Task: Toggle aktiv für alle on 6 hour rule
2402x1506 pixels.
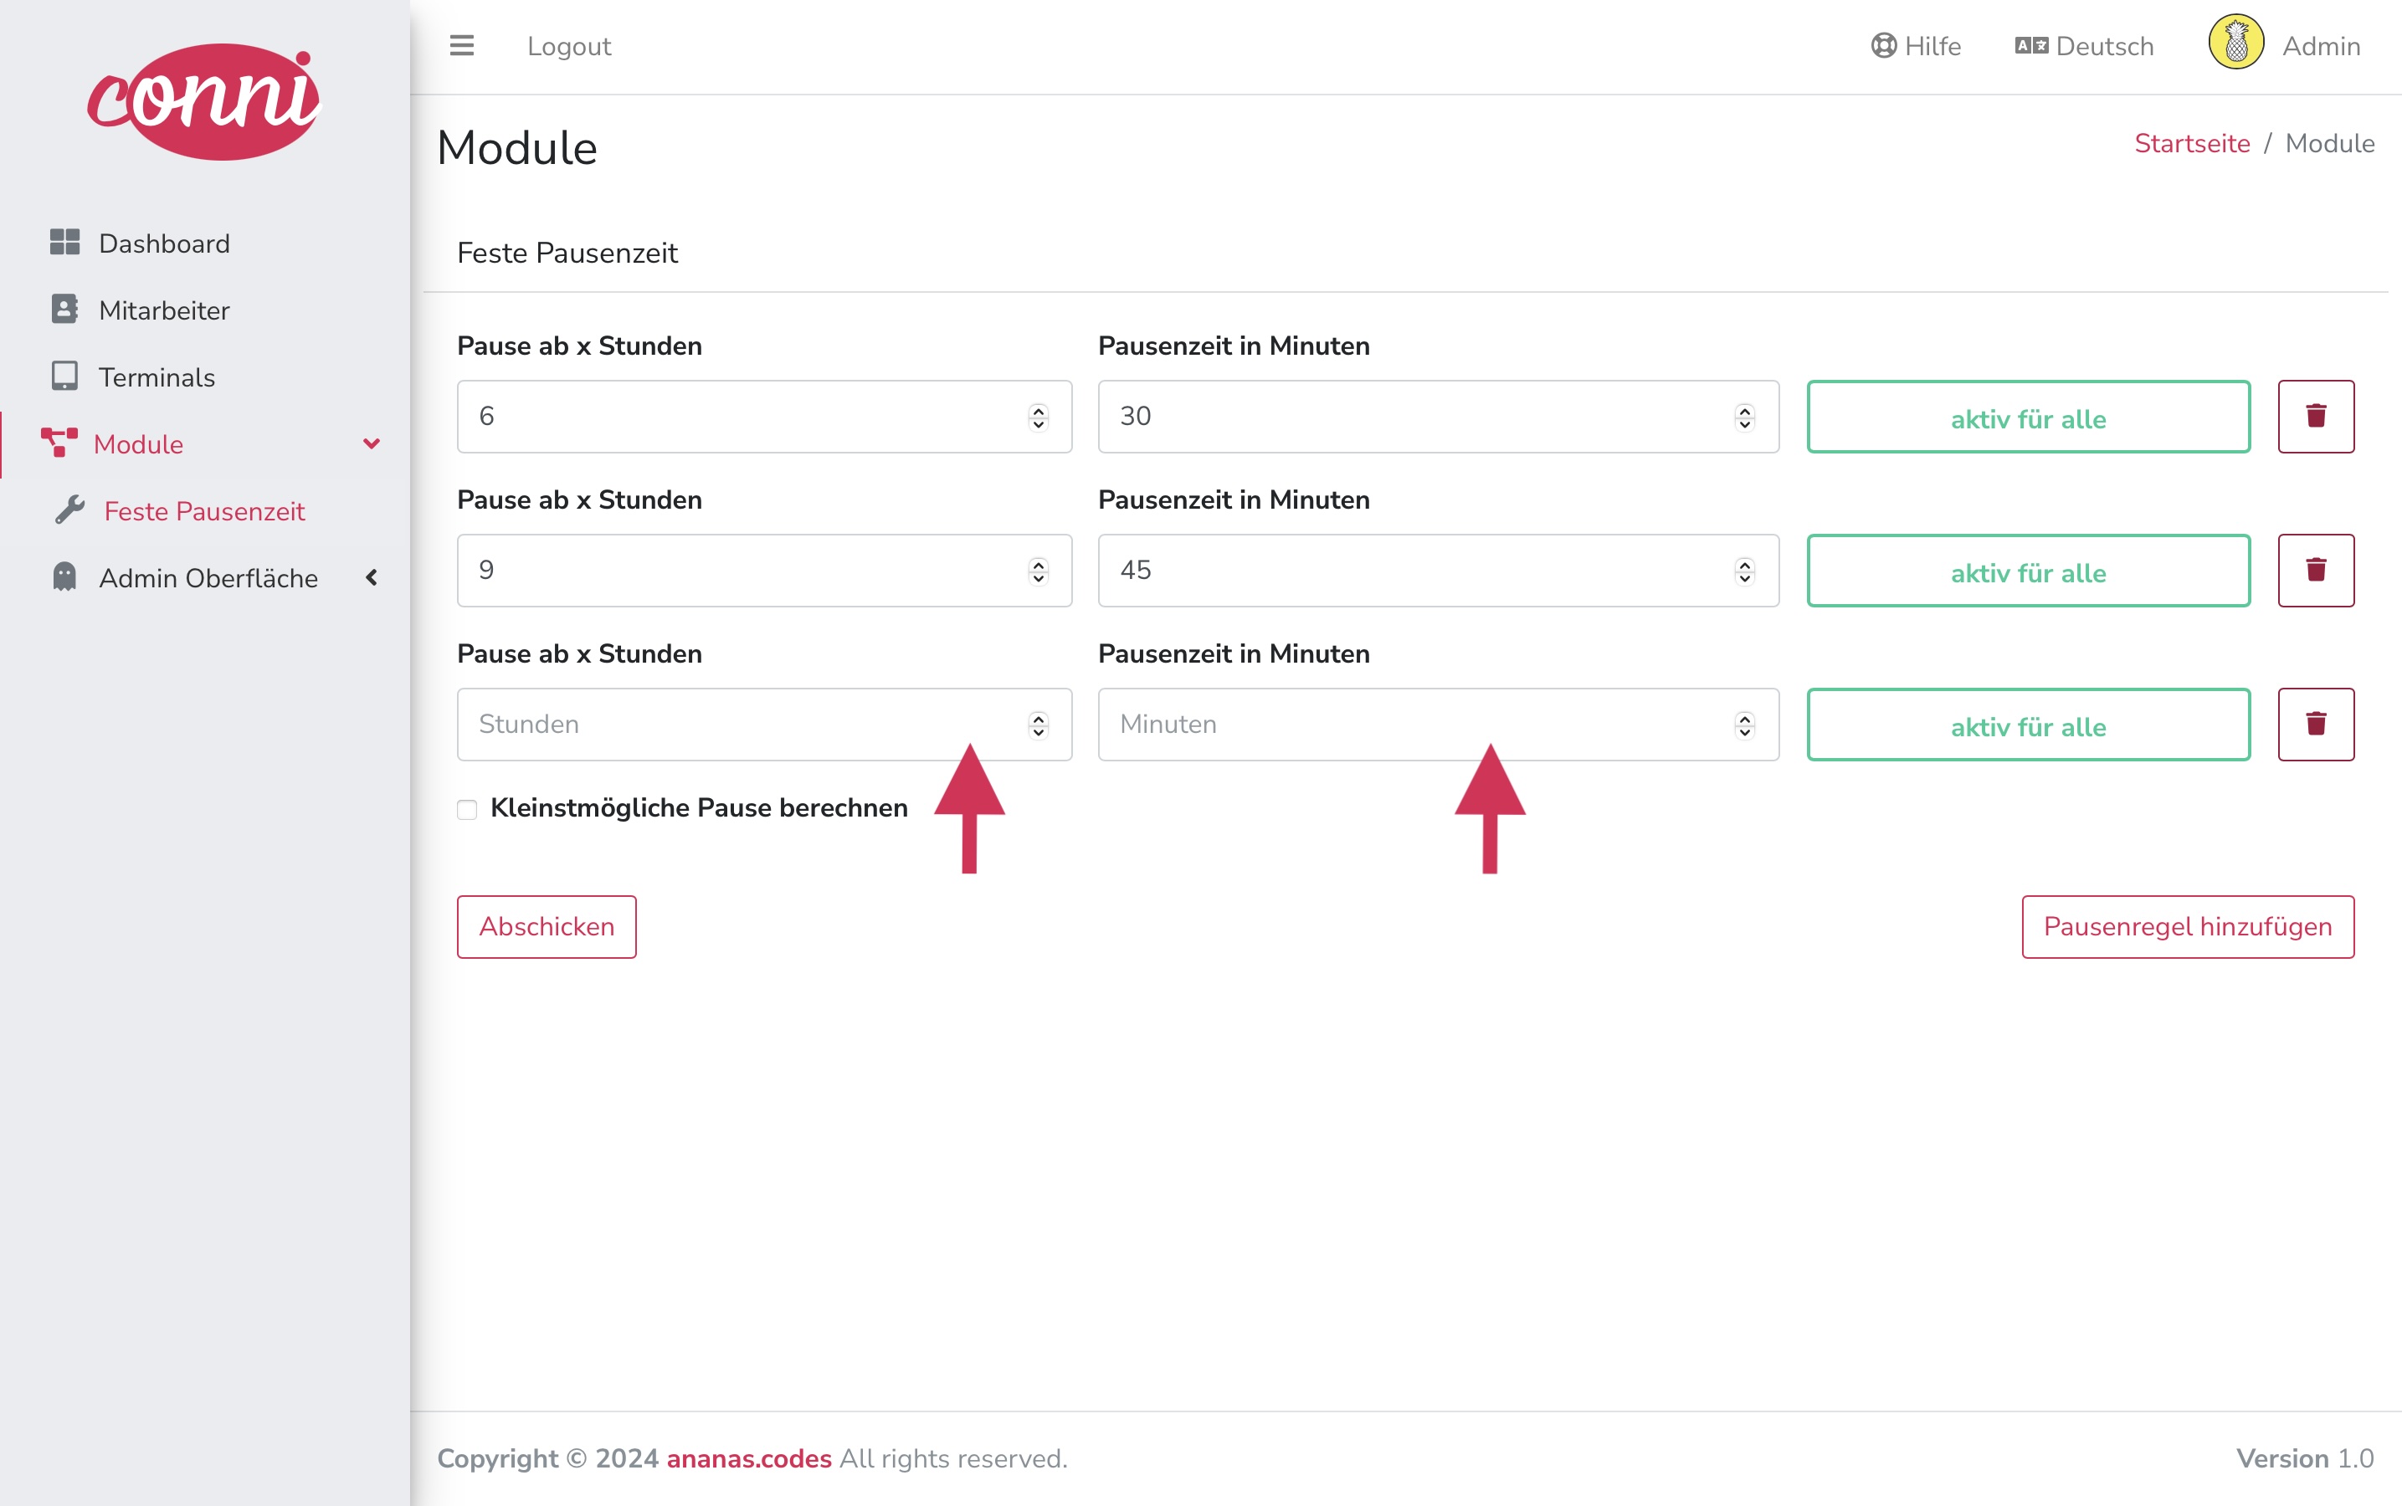Action: 2029,417
